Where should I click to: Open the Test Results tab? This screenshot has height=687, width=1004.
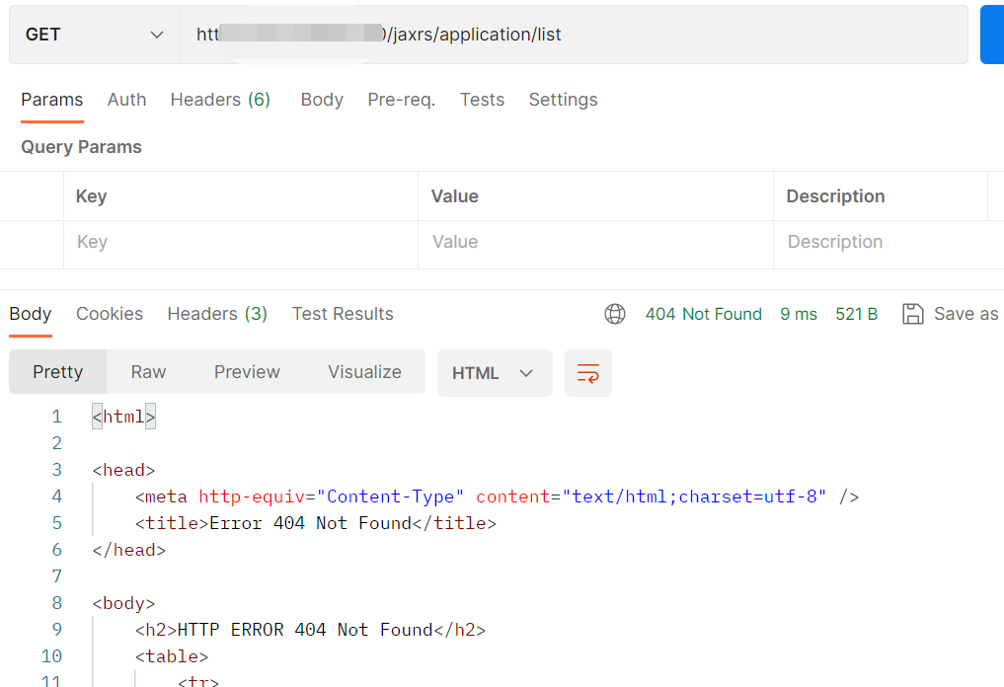[343, 314]
